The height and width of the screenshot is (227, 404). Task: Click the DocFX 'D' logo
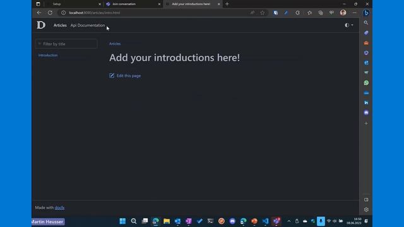pyautogui.click(x=41, y=25)
